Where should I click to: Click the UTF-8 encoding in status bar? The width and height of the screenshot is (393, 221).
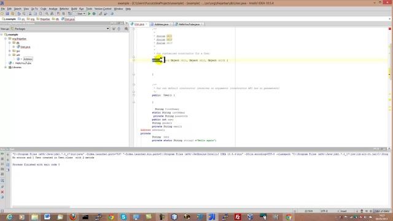(324, 211)
